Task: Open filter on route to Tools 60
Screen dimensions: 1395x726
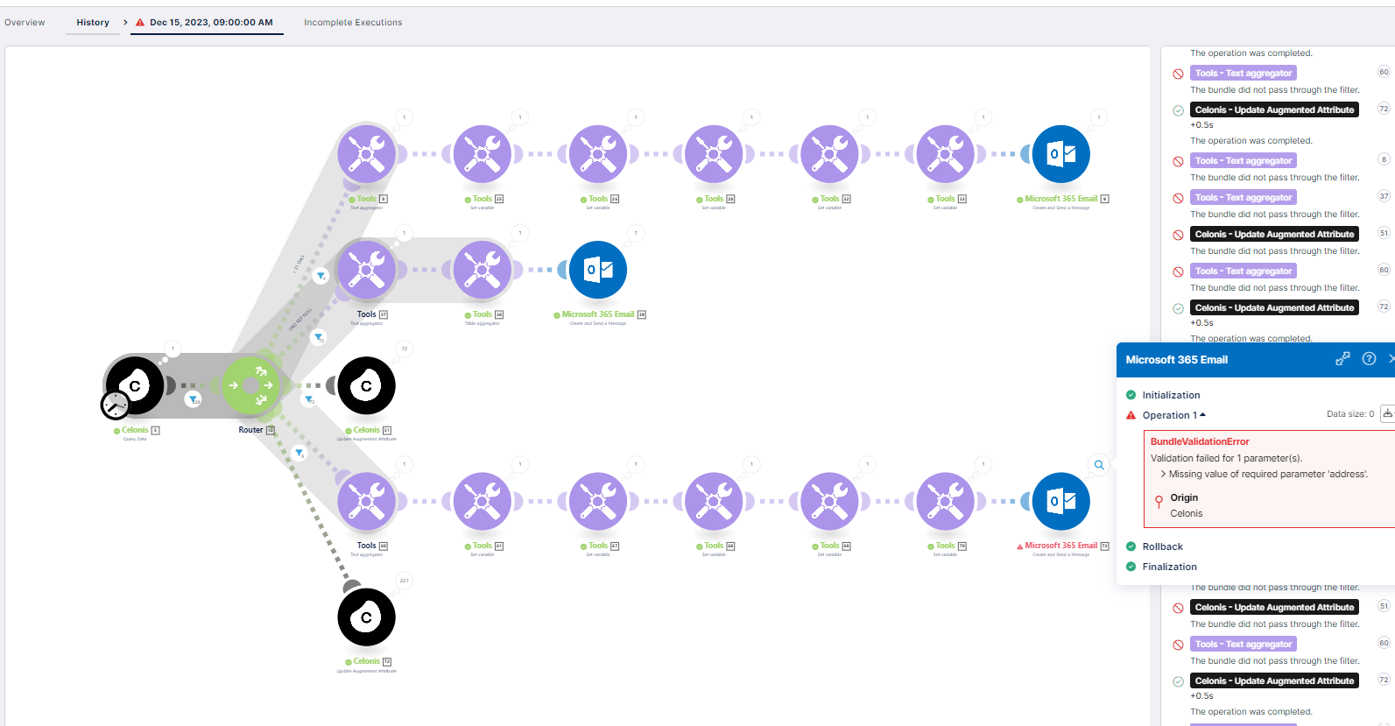Action: [x=299, y=453]
